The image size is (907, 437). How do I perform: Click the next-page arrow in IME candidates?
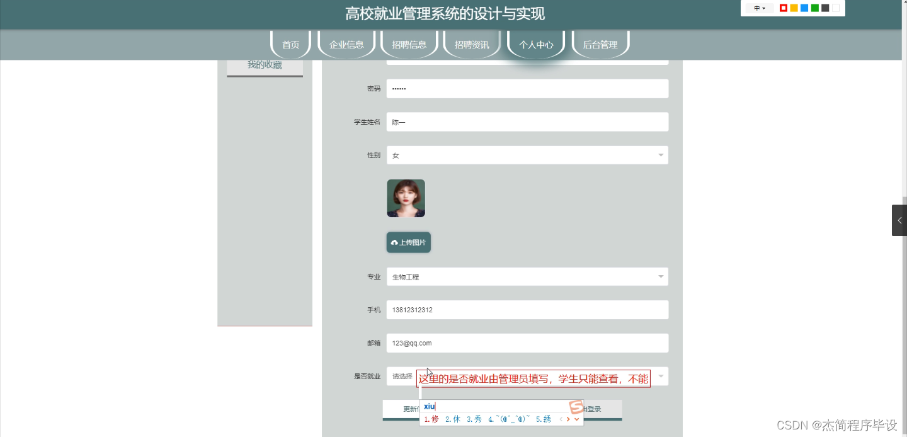coord(568,419)
